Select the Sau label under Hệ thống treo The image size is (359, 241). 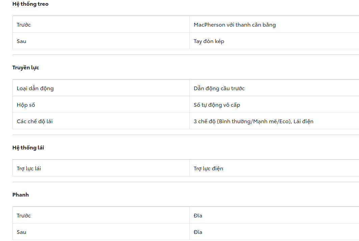pyautogui.click(x=21, y=41)
